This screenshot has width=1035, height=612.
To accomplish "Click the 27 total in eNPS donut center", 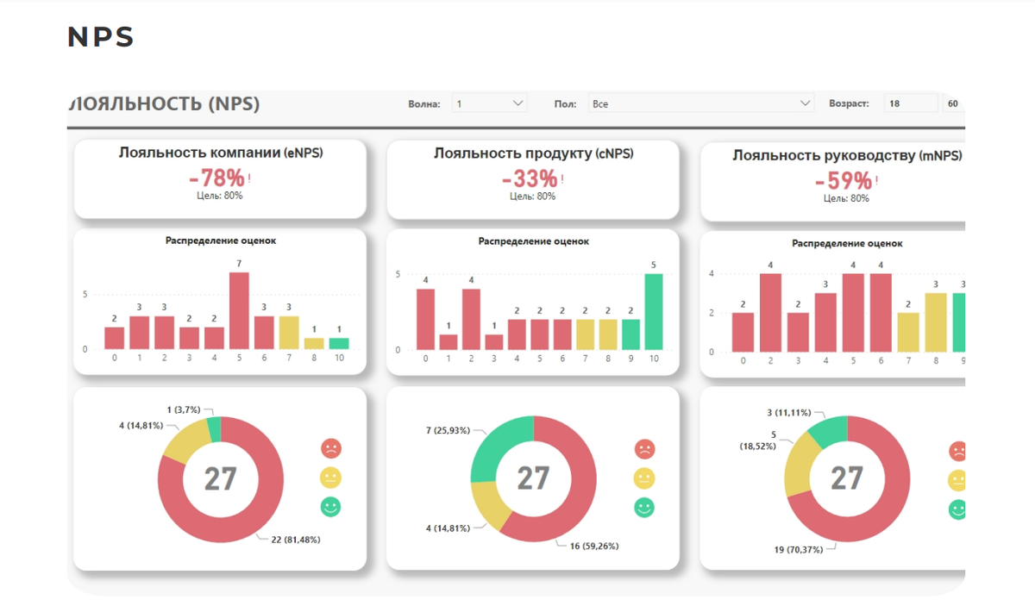I will point(221,478).
